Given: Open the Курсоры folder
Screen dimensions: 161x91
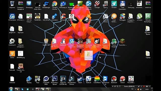Looking at the screenshot, I should (x=21, y=30).
